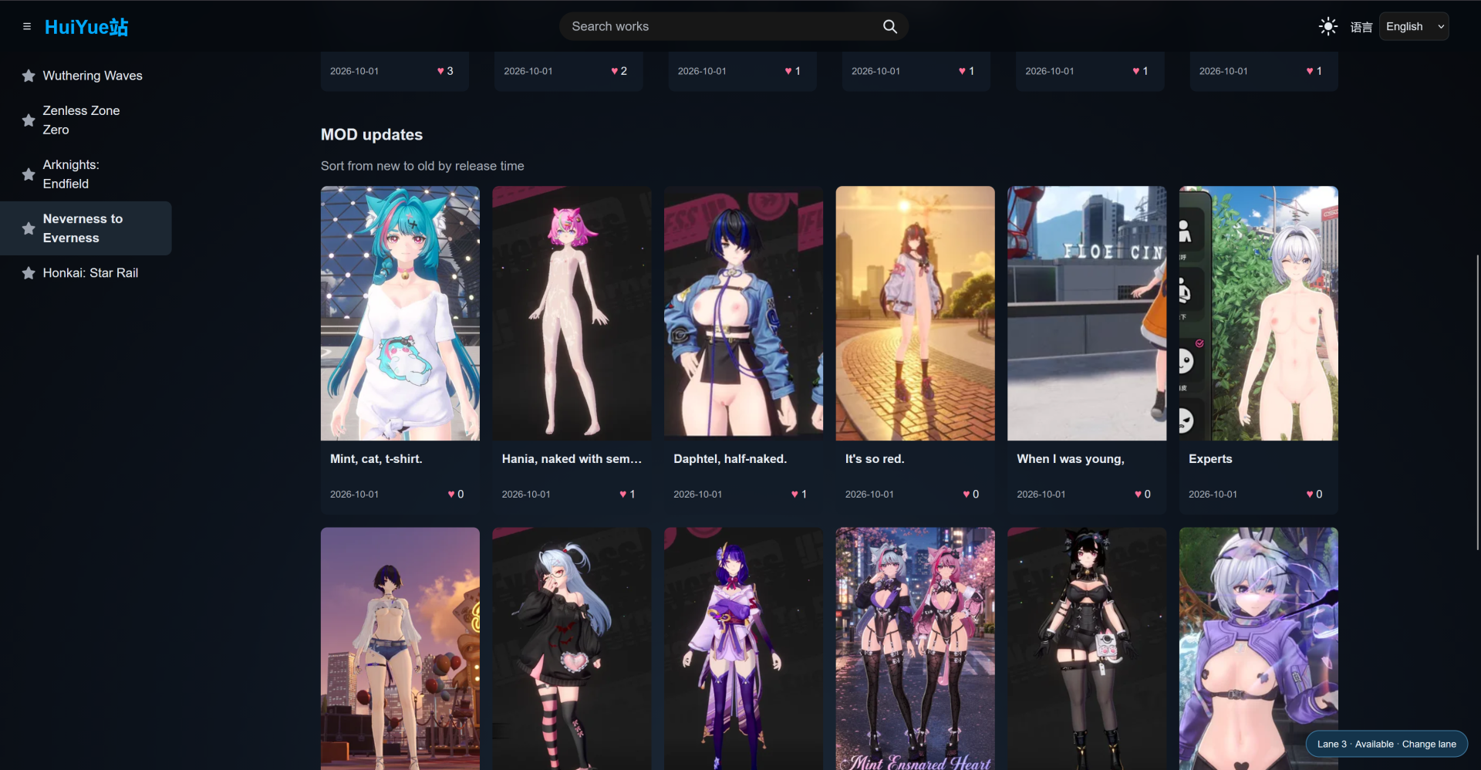
Task: Click the MOD updates heading
Action: coord(372,135)
